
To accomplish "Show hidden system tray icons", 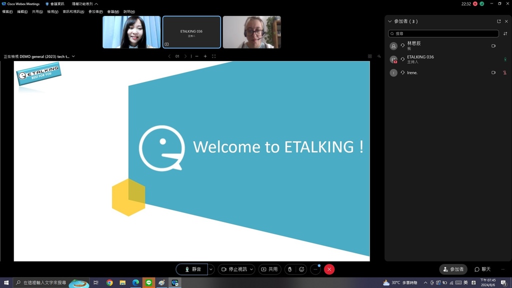I will click(425, 283).
